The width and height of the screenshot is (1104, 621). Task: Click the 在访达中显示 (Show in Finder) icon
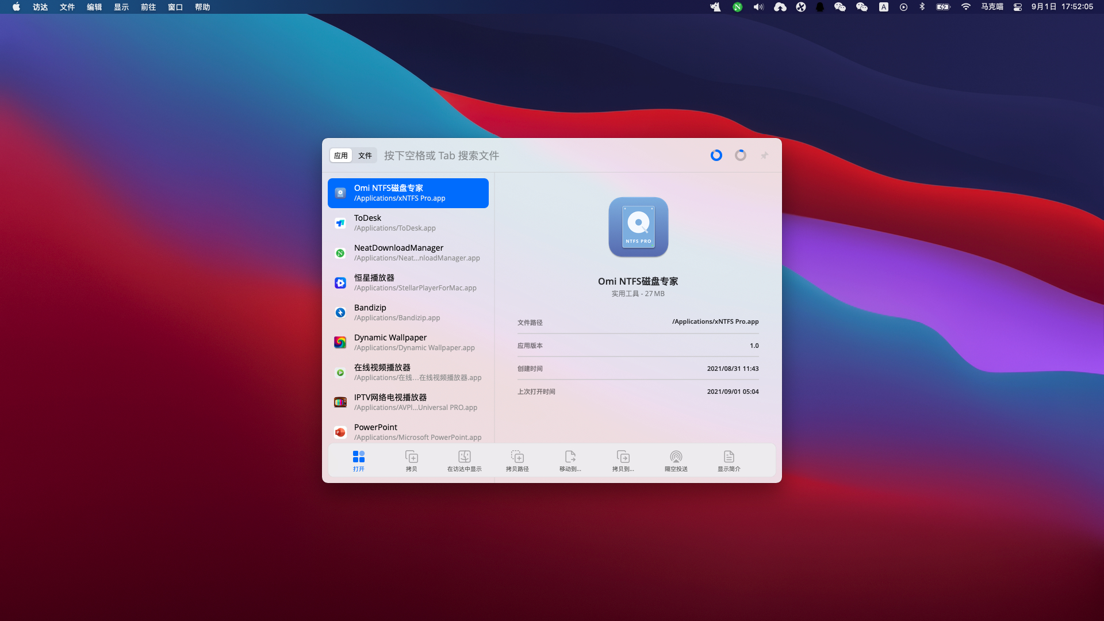(464, 457)
